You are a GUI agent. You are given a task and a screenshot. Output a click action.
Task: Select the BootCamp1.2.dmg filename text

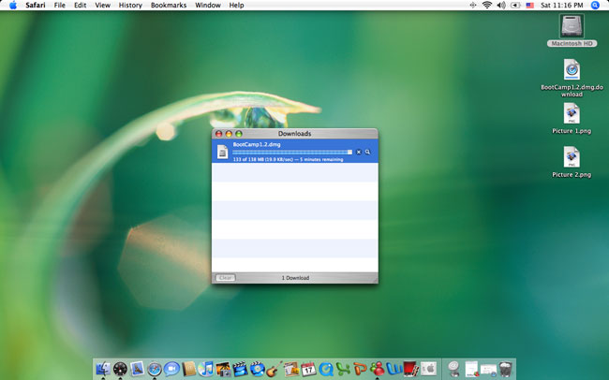(257, 144)
